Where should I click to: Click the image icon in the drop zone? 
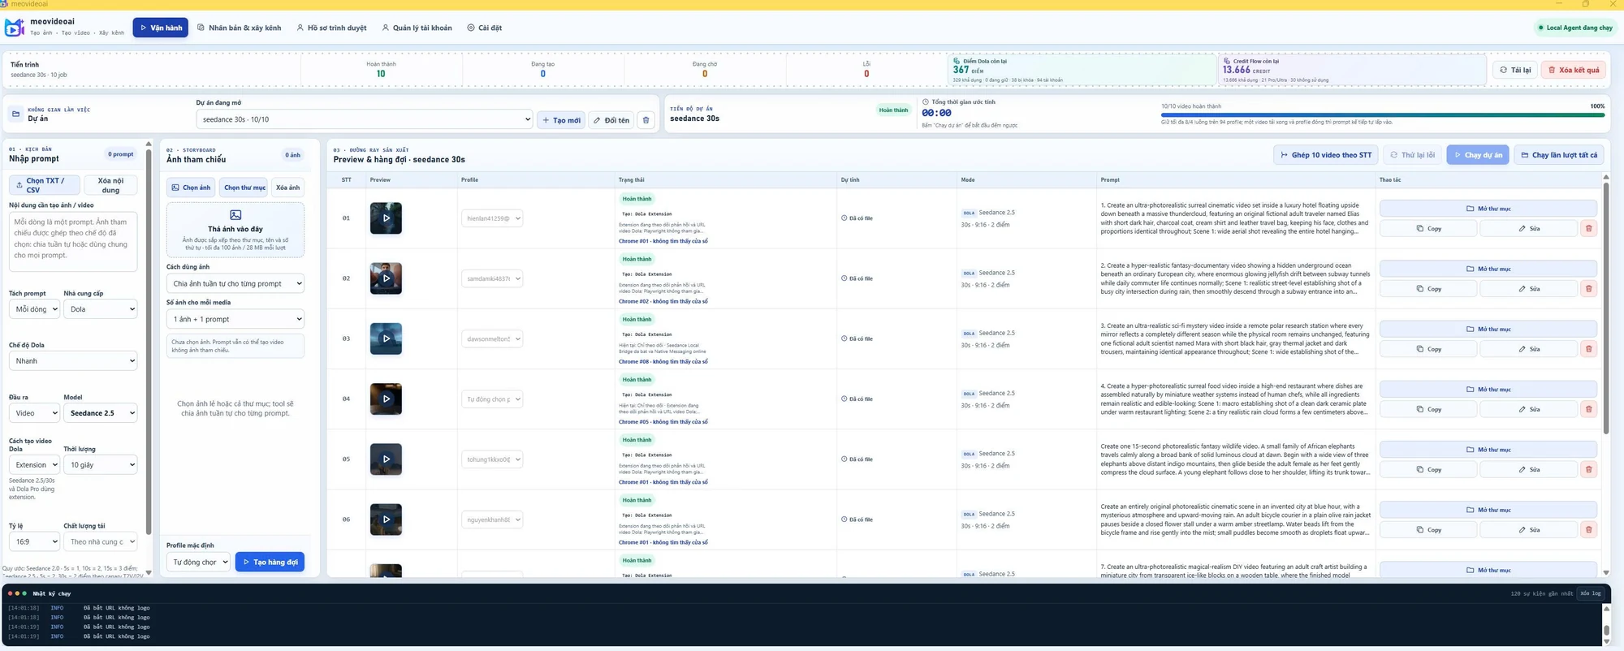coord(235,215)
